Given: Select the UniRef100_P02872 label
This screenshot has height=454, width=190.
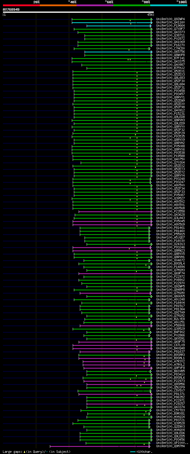Looking at the screenshot, I should point(170,39).
